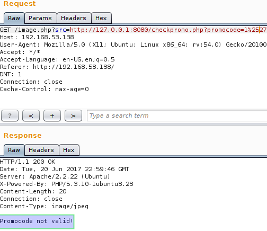The image size is (267, 231).
Task: Click the Referer header line
Action: [x=57, y=67]
